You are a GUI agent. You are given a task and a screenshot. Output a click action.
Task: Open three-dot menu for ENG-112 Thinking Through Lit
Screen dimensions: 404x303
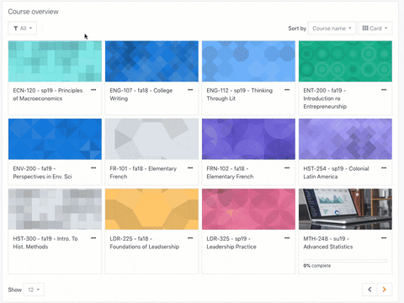tap(287, 90)
